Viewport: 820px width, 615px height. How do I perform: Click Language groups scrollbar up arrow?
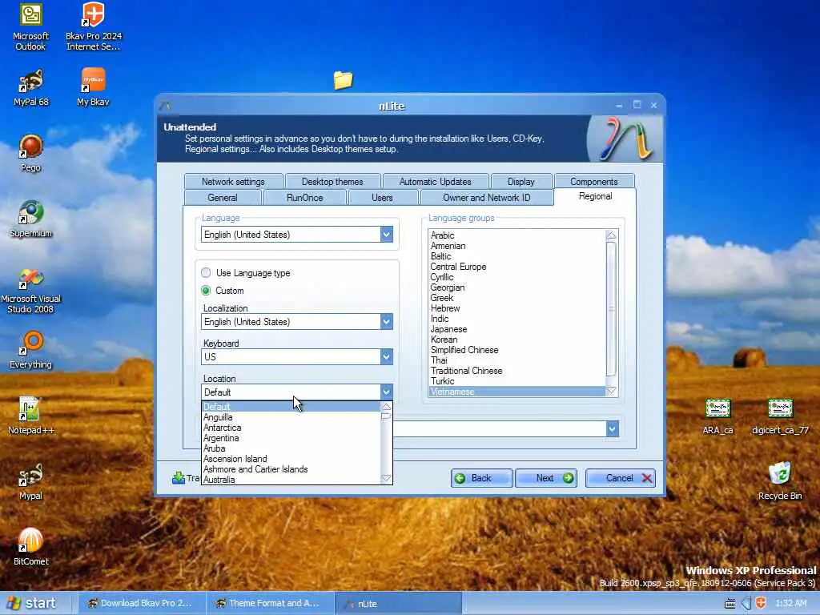[611, 235]
